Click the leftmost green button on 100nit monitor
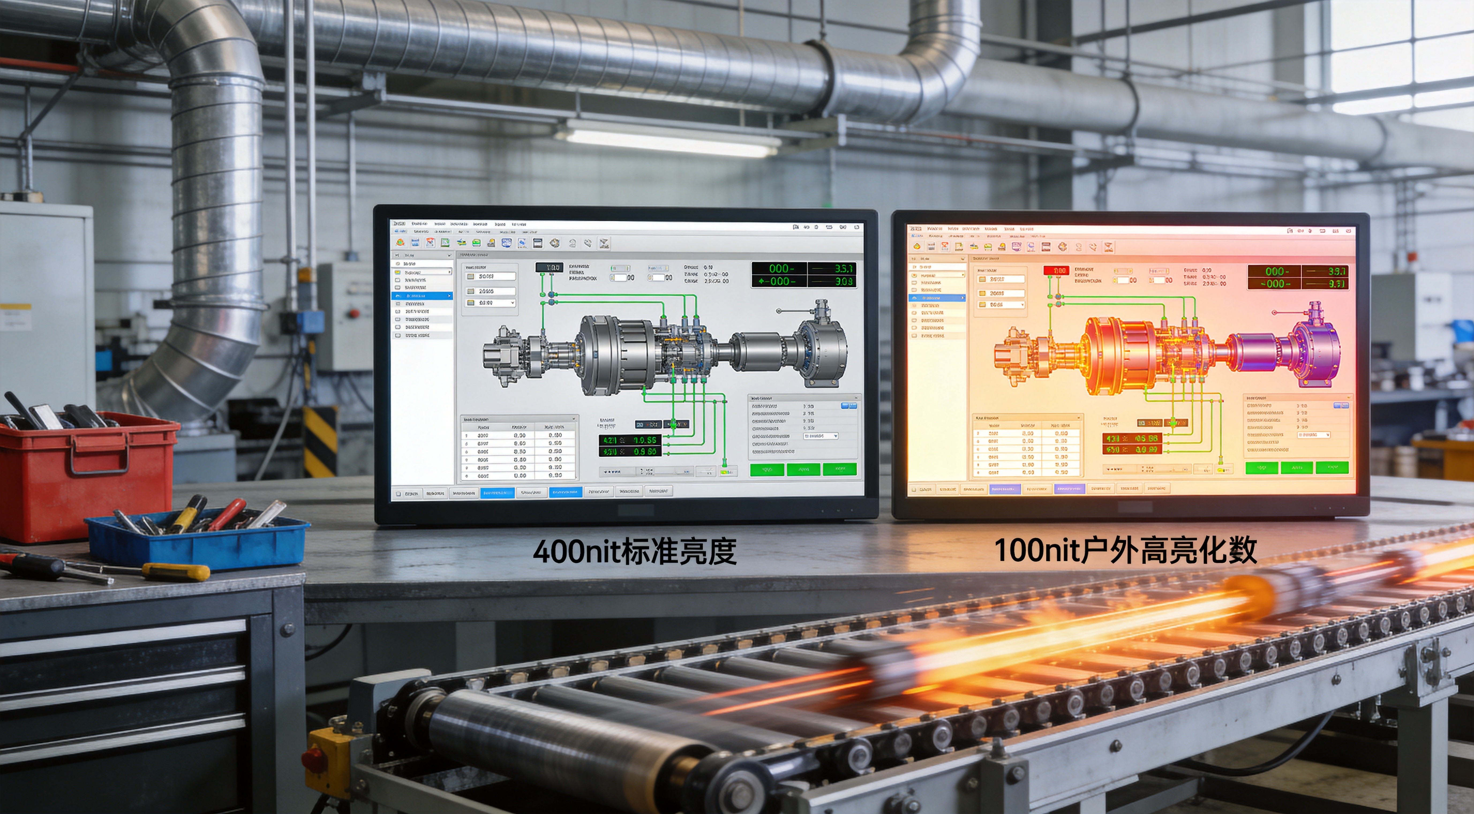Image resolution: width=1474 pixels, height=814 pixels. point(1262,468)
